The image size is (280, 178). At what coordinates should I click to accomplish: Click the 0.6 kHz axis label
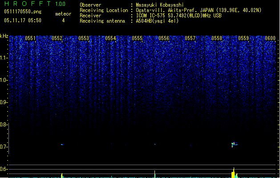pos(4,169)
